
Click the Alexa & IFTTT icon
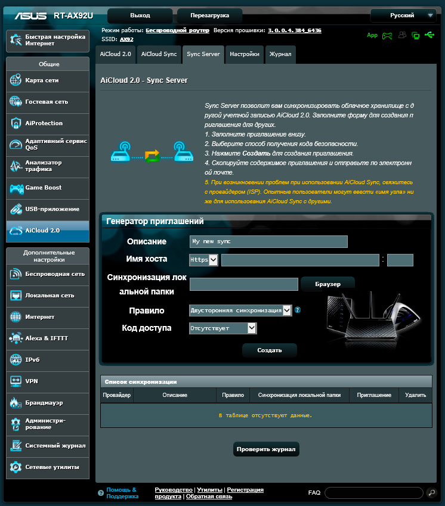click(16, 338)
